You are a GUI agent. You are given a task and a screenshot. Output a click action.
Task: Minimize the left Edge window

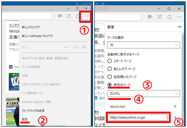pos(68,9)
